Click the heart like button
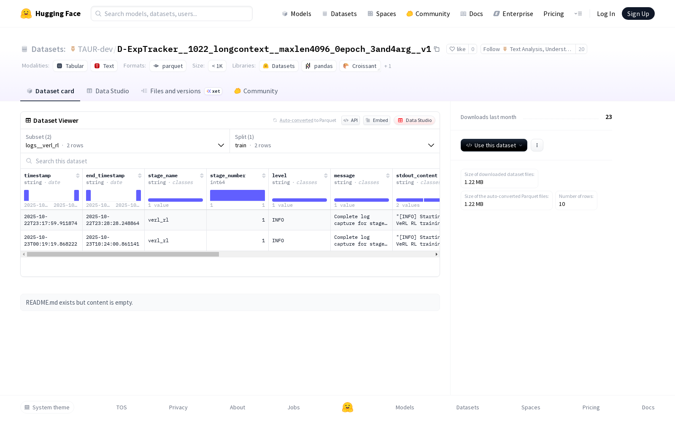The height and width of the screenshot is (422, 675). click(x=457, y=49)
